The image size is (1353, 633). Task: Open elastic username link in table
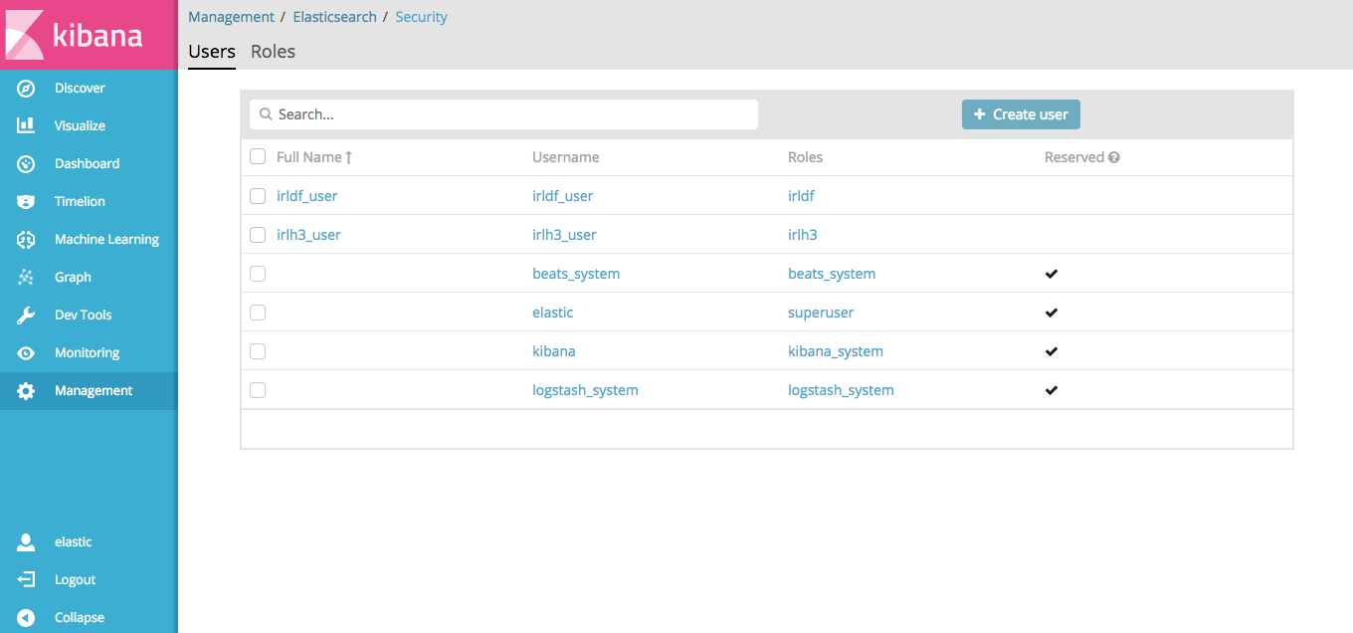pyautogui.click(x=553, y=313)
